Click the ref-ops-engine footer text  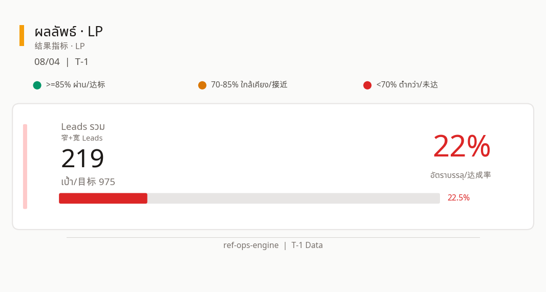(x=250, y=245)
